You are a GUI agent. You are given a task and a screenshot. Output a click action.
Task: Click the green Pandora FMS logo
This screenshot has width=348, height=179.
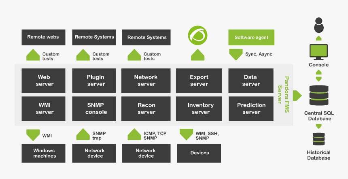(x=197, y=36)
